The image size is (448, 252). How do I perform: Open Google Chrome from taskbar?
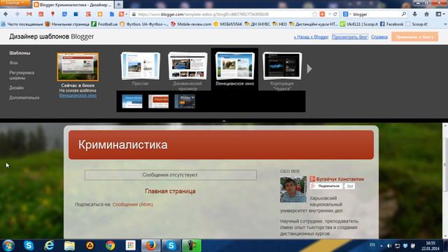111,246
